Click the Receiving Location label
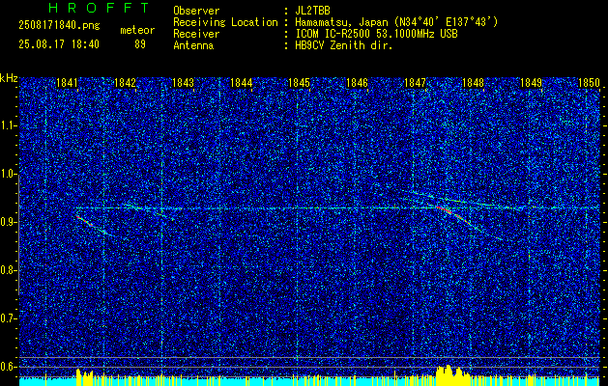 [225, 22]
